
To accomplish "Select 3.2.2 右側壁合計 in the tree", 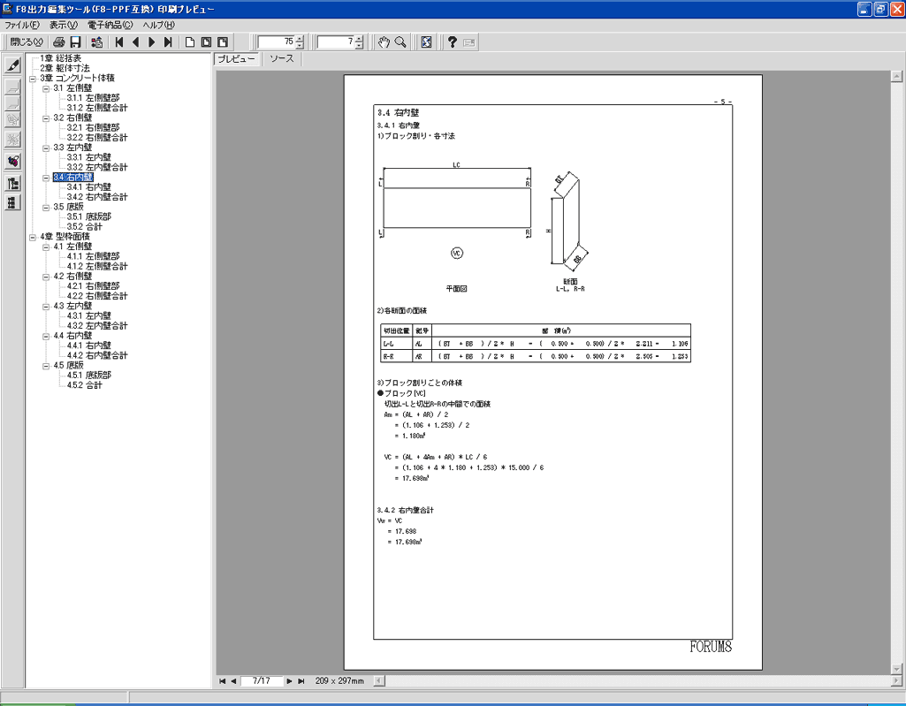I will (97, 138).
